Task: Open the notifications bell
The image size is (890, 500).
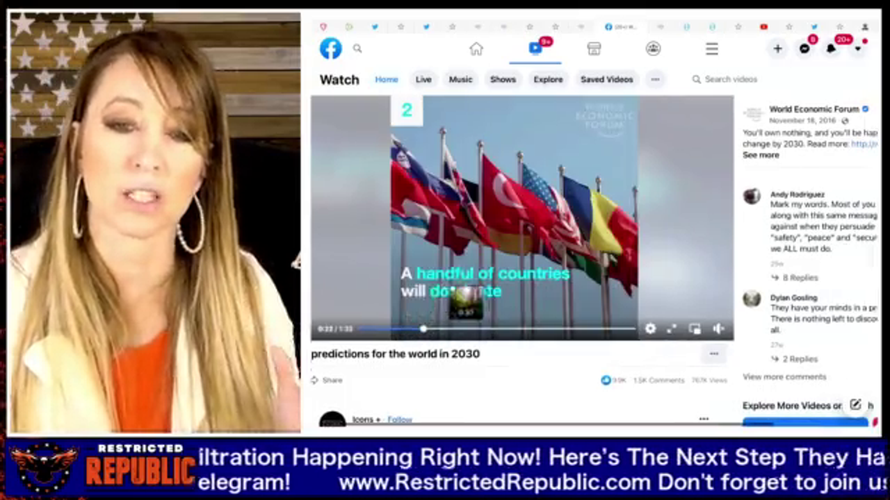Action: [831, 49]
